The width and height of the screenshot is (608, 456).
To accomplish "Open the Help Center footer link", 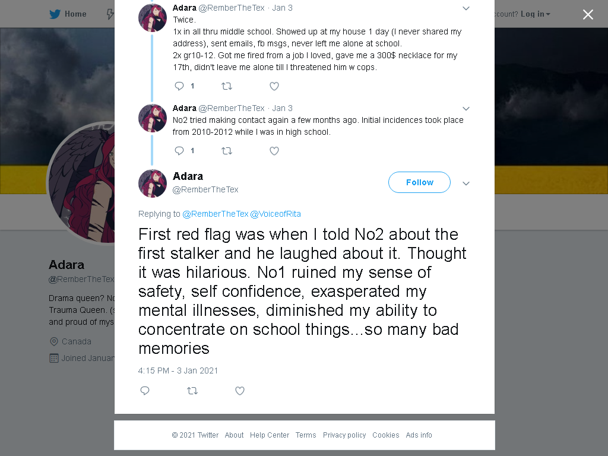I will (x=270, y=435).
